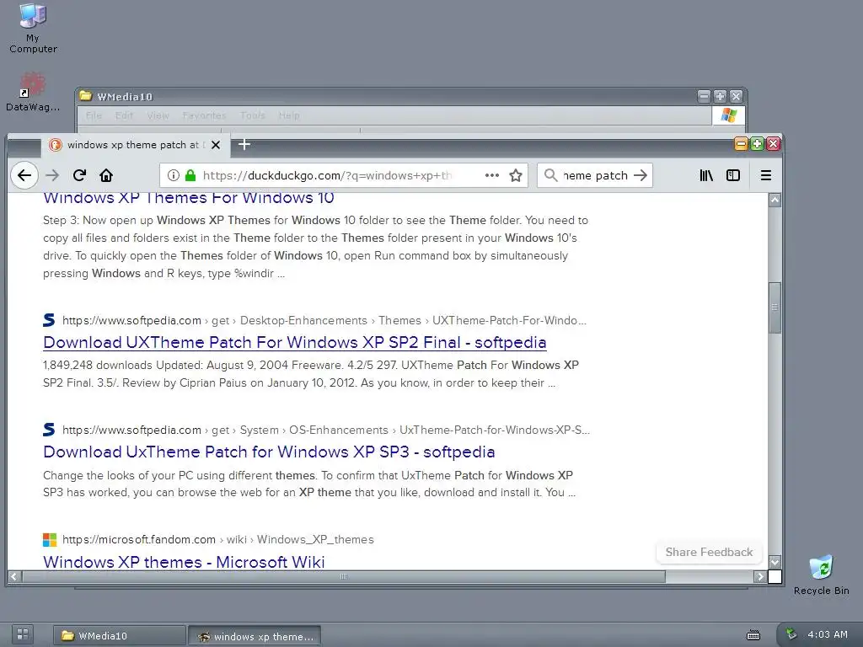The height and width of the screenshot is (647, 863).
Task: Click the heme patch search field
Action: [x=595, y=175]
